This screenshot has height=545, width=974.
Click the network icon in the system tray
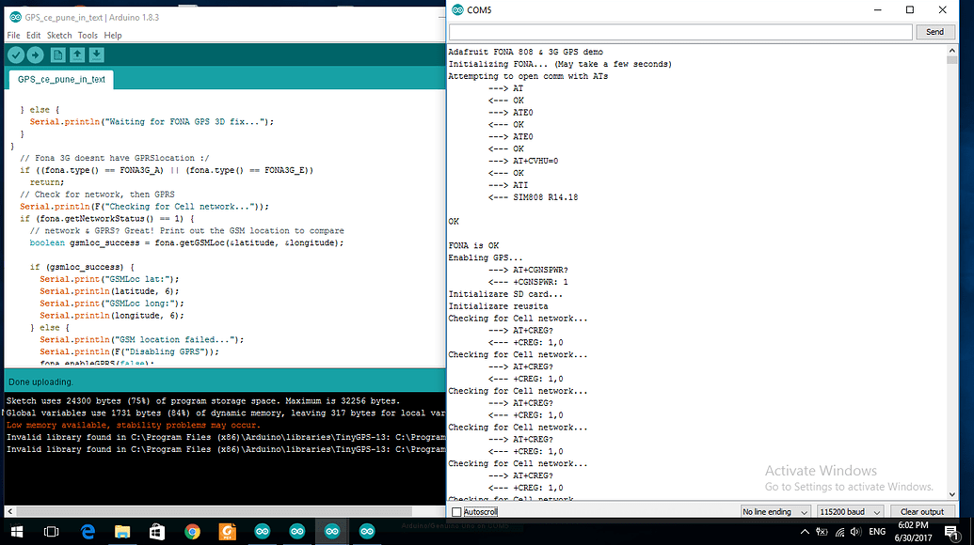click(x=839, y=532)
